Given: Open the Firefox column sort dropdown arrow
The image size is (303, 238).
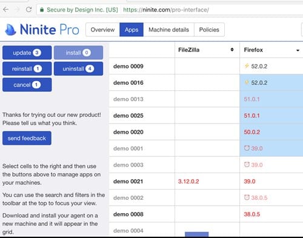Looking at the screenshot, I should (298, 50).
